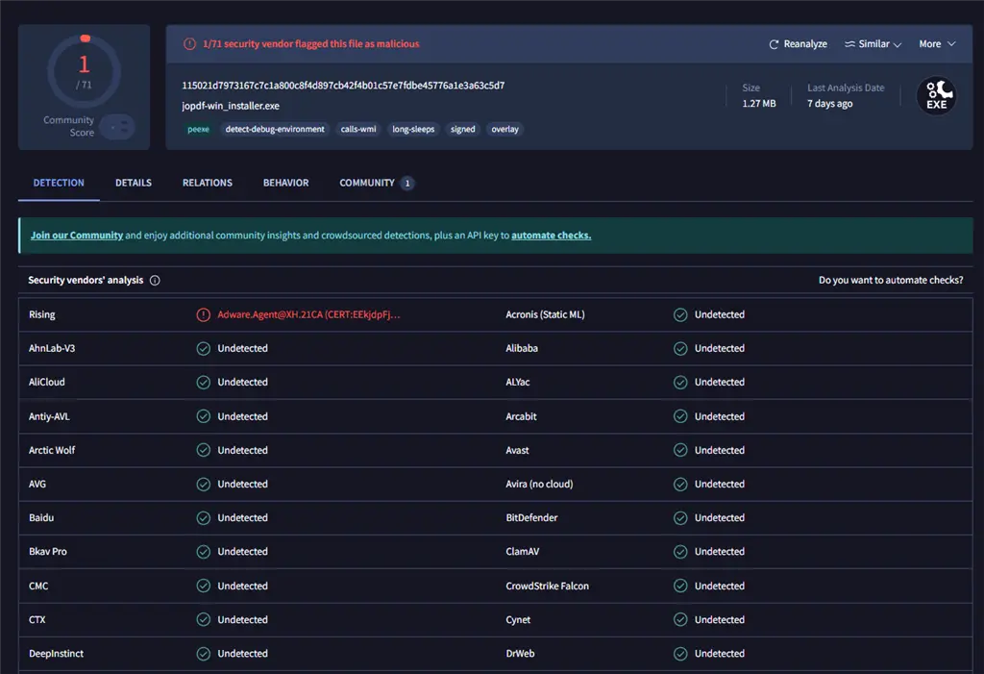
Task: Click the Community tab count badge
Action: pos(407,183)
